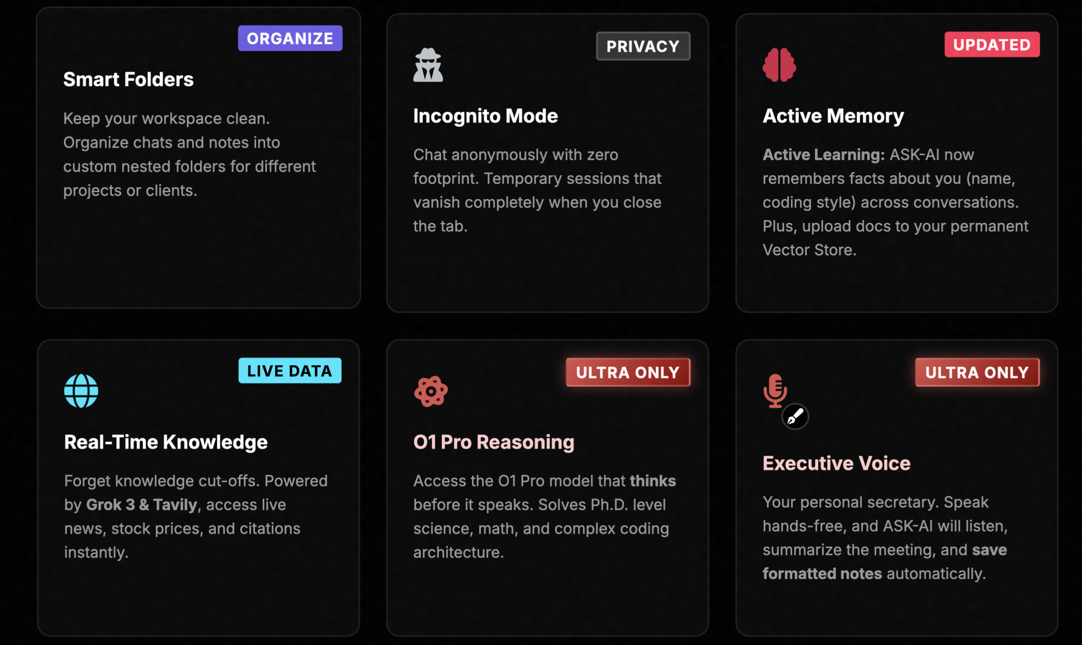The image size is (1082, 645).
Task: Click the ORGANIZE badge
Action: pos(290,39)
